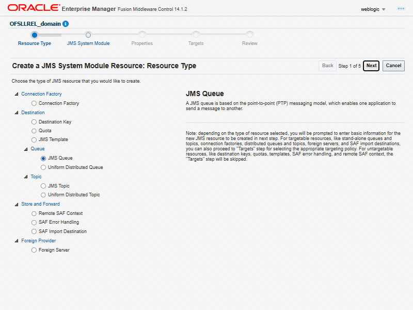The height and width of the screenshot is (310, 413).
Task: Click the Targets train step
Action: (x=196, y=43)
